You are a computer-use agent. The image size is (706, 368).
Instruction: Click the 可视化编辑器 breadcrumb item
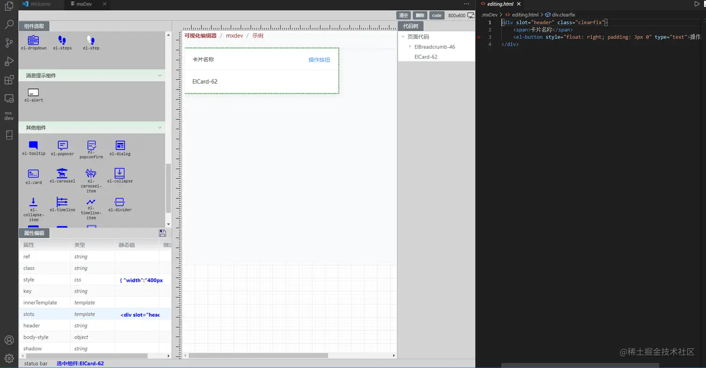[200, 35]
